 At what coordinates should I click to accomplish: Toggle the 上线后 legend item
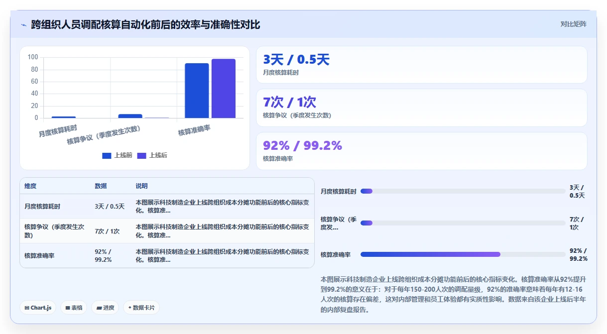point(152,155)
